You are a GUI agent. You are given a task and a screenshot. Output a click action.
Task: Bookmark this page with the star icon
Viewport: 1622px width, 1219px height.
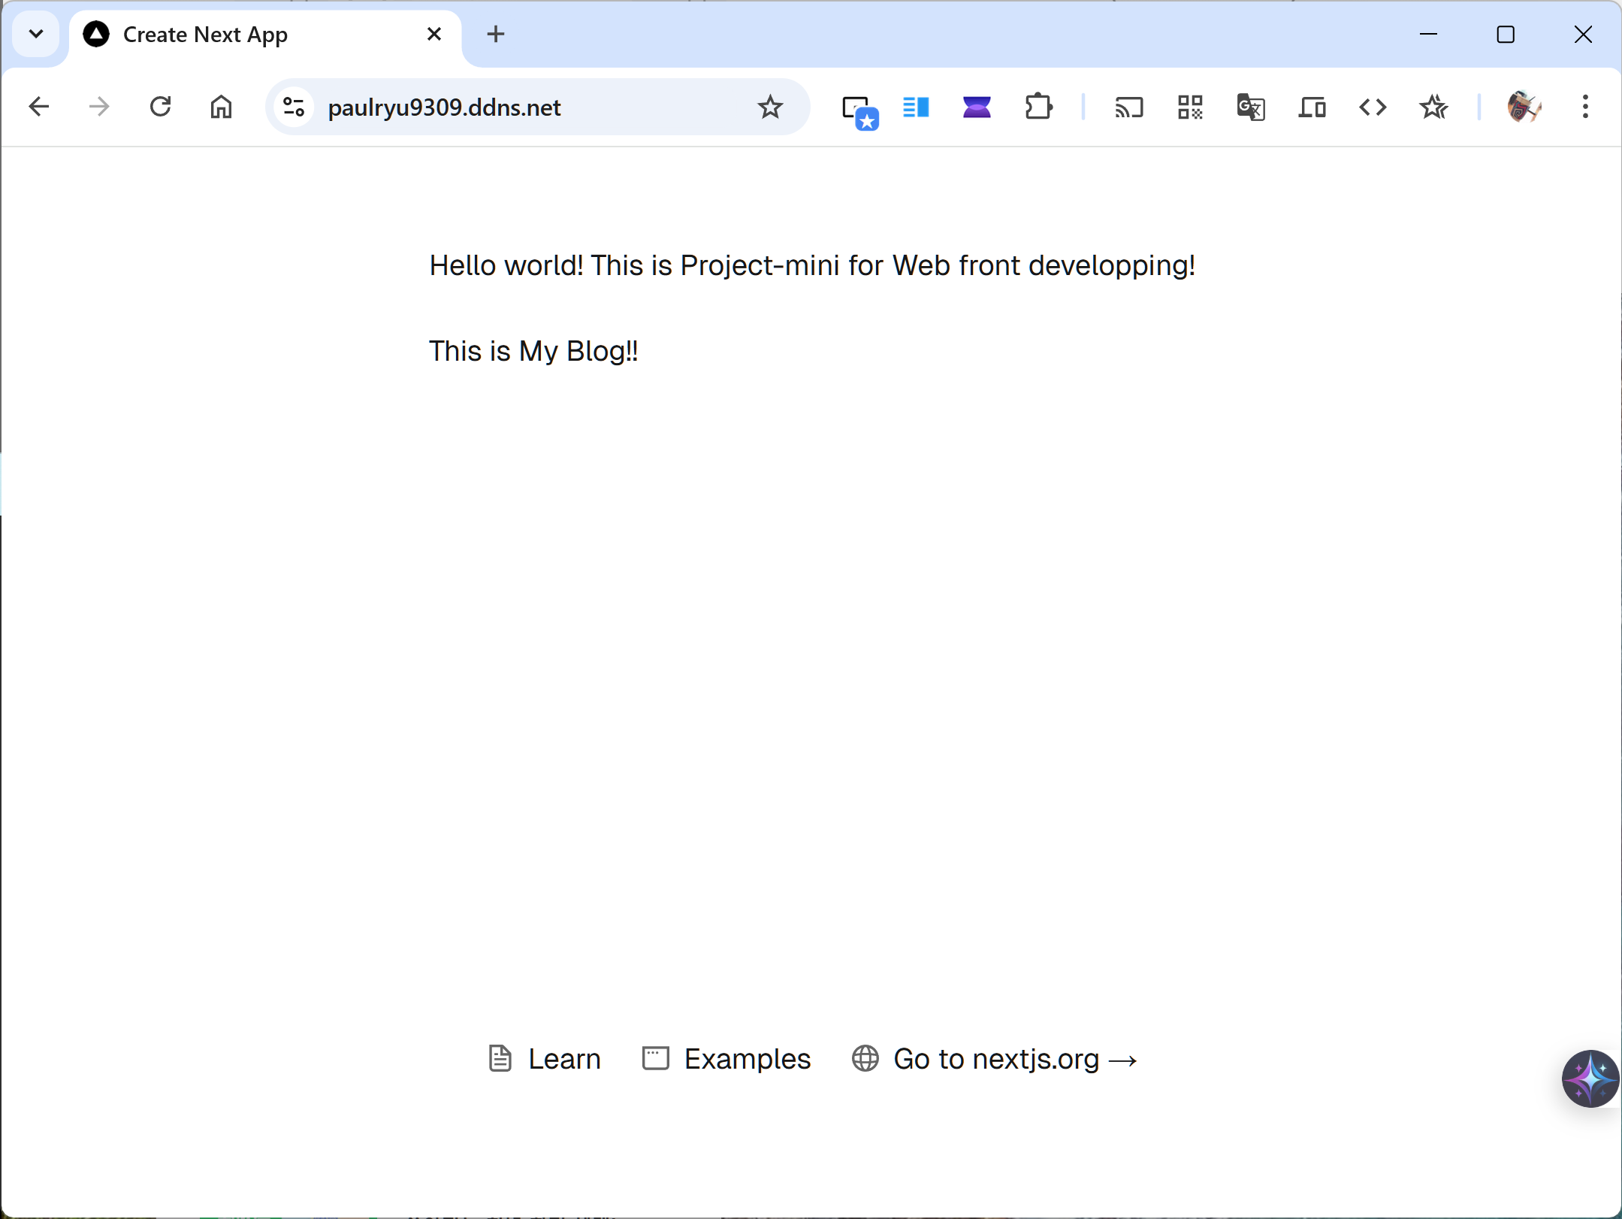(769, 107)
